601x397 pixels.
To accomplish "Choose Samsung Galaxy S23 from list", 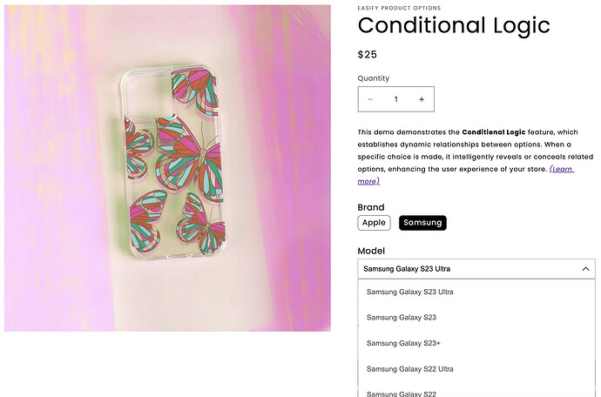I will 402,318.
